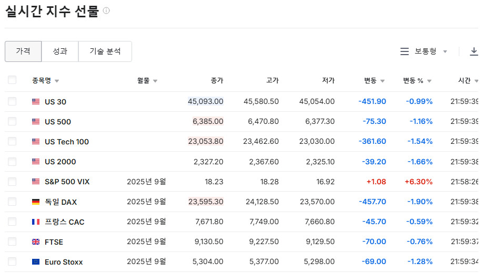Image resolution: width=483 pixels, height=273 pixels.
Task: Click the US flag icon for S&P 500 VIX
Action: coord(36,182)
